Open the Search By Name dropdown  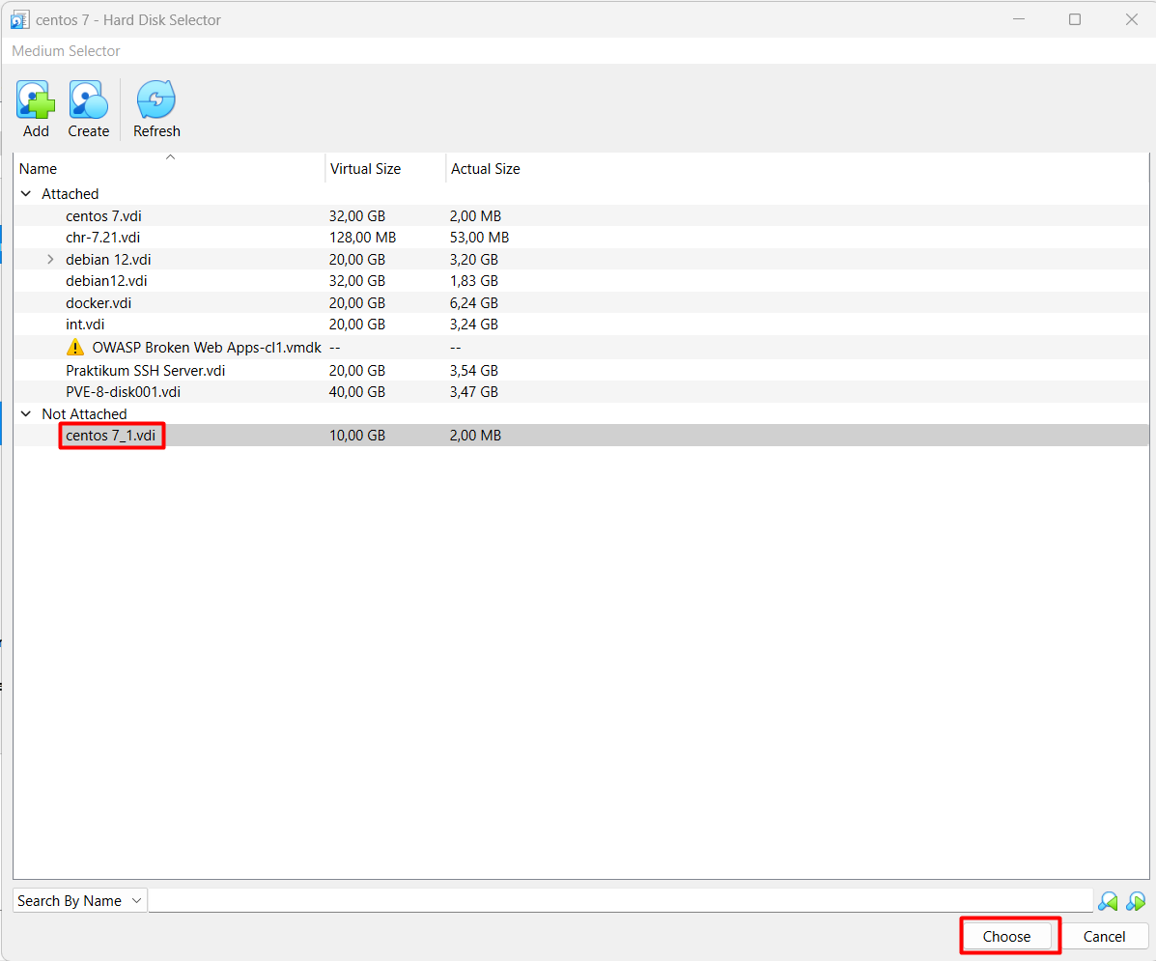(80, 901)
